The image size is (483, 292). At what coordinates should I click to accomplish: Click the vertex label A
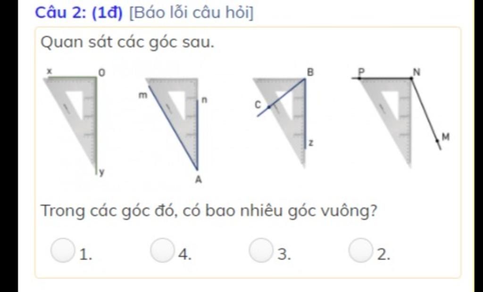point(199,179)
